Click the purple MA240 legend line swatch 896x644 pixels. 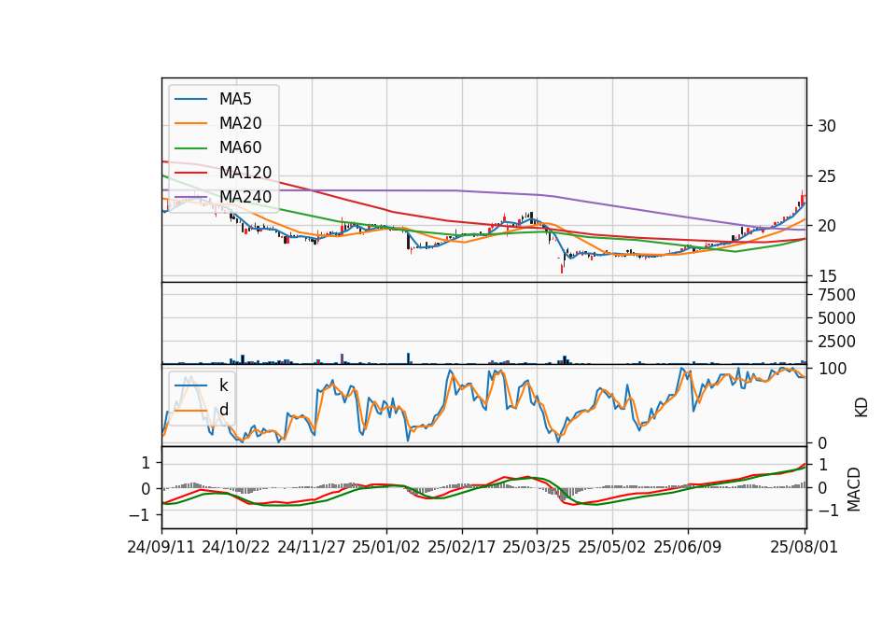pyautogui.click(x=190, y=197)
